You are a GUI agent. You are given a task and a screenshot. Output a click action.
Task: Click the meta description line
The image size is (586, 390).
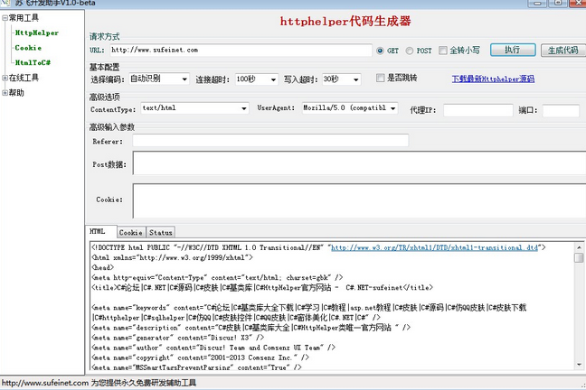(250, 328)
